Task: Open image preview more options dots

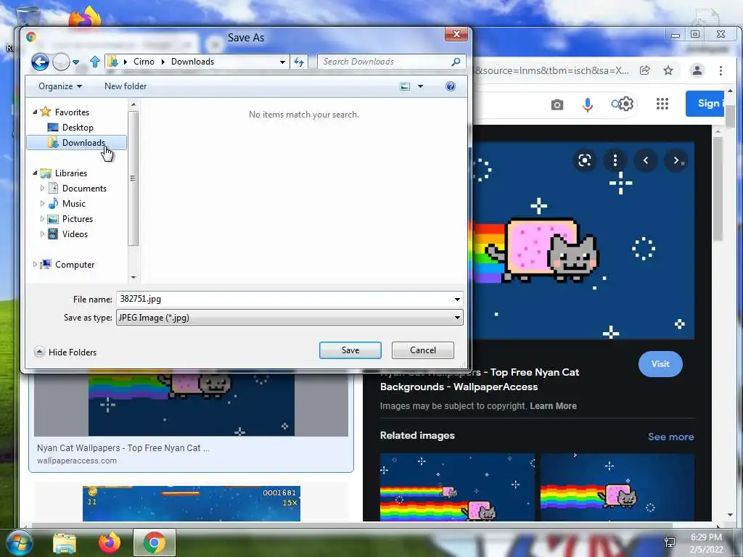Action: click(615, 160)
